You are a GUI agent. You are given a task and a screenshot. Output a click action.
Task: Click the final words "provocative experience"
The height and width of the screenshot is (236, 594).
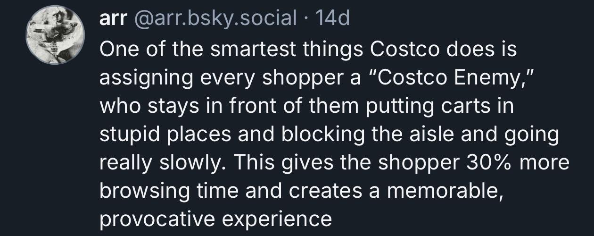pos(216,219)
